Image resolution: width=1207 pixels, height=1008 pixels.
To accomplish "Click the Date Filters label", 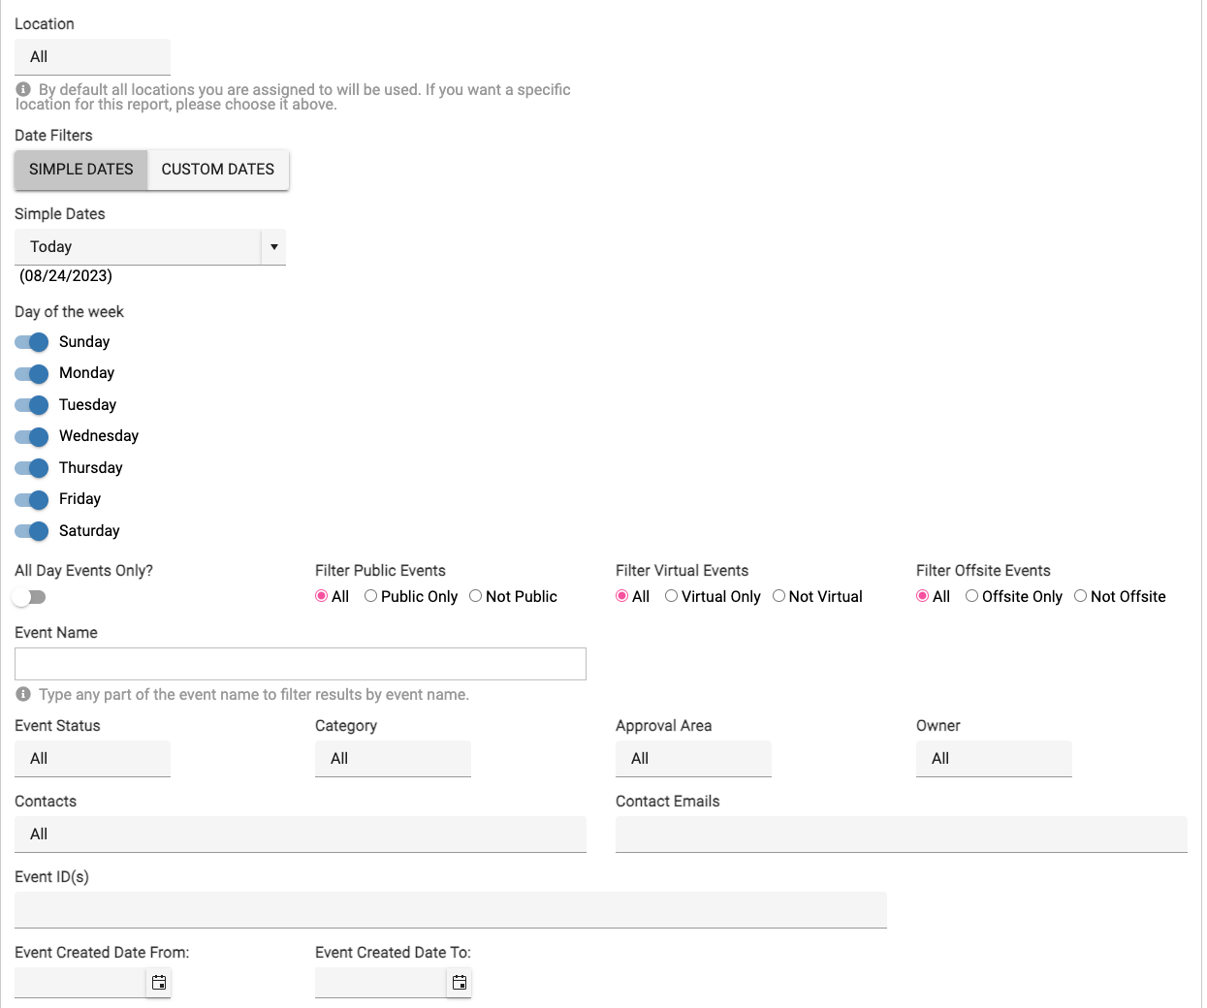I will 53,136.
